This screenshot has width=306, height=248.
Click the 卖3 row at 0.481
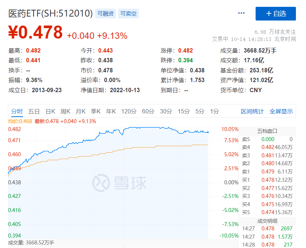pyautogui.click(x=267, y=155)
